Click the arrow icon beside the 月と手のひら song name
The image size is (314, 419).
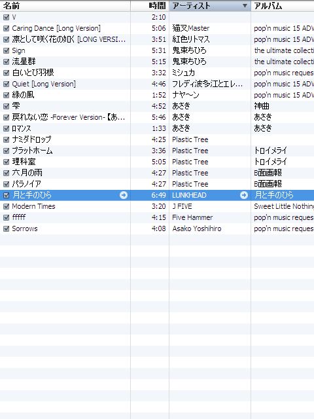click(124, 195)
